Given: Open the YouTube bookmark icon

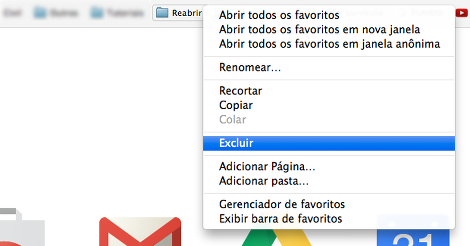Looking at the screenshot, I should click(461, 13).
